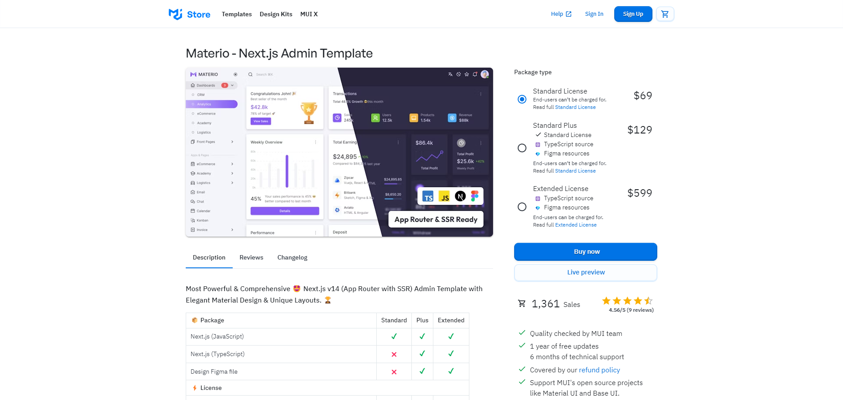Open Standard License link under Standard Plus
This screenshot has height=400, width=843.
(575, 171)
